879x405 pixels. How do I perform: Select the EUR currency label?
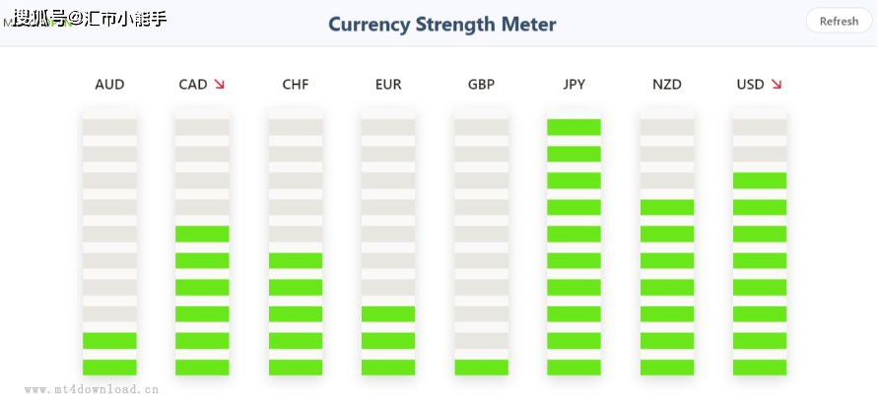click(388, 85)
